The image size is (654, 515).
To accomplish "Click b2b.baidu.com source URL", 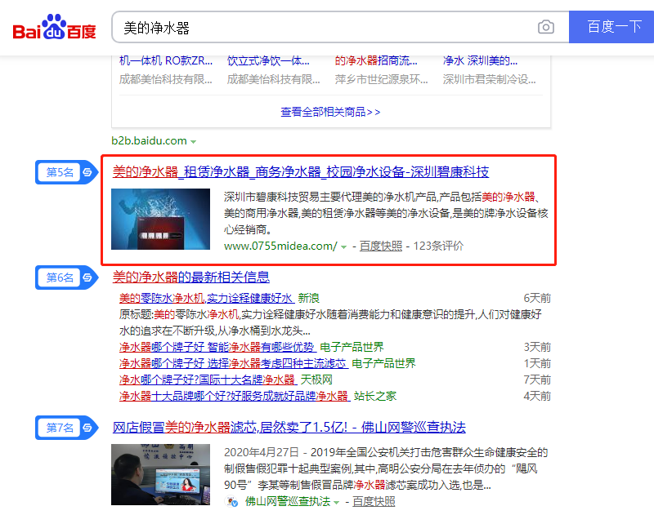I will click(149, 140).
